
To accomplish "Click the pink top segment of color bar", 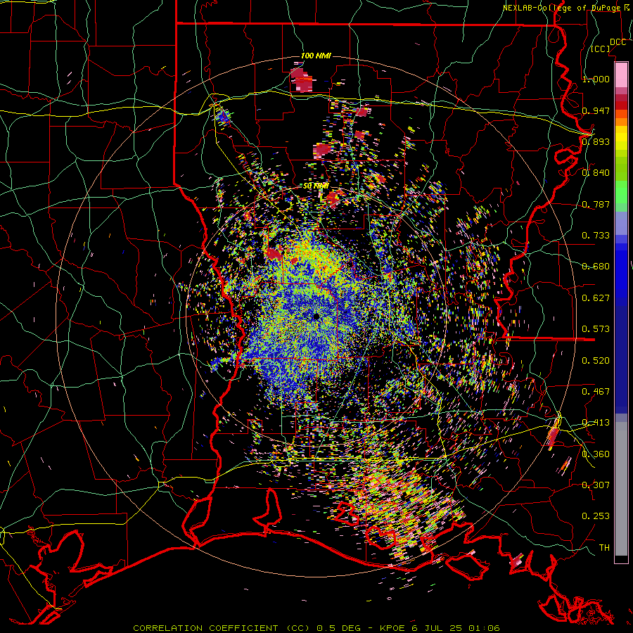I will 621,75.
